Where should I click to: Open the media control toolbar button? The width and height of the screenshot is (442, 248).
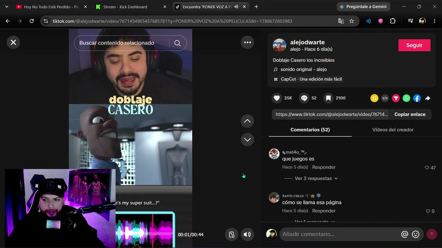click(411, 21)
